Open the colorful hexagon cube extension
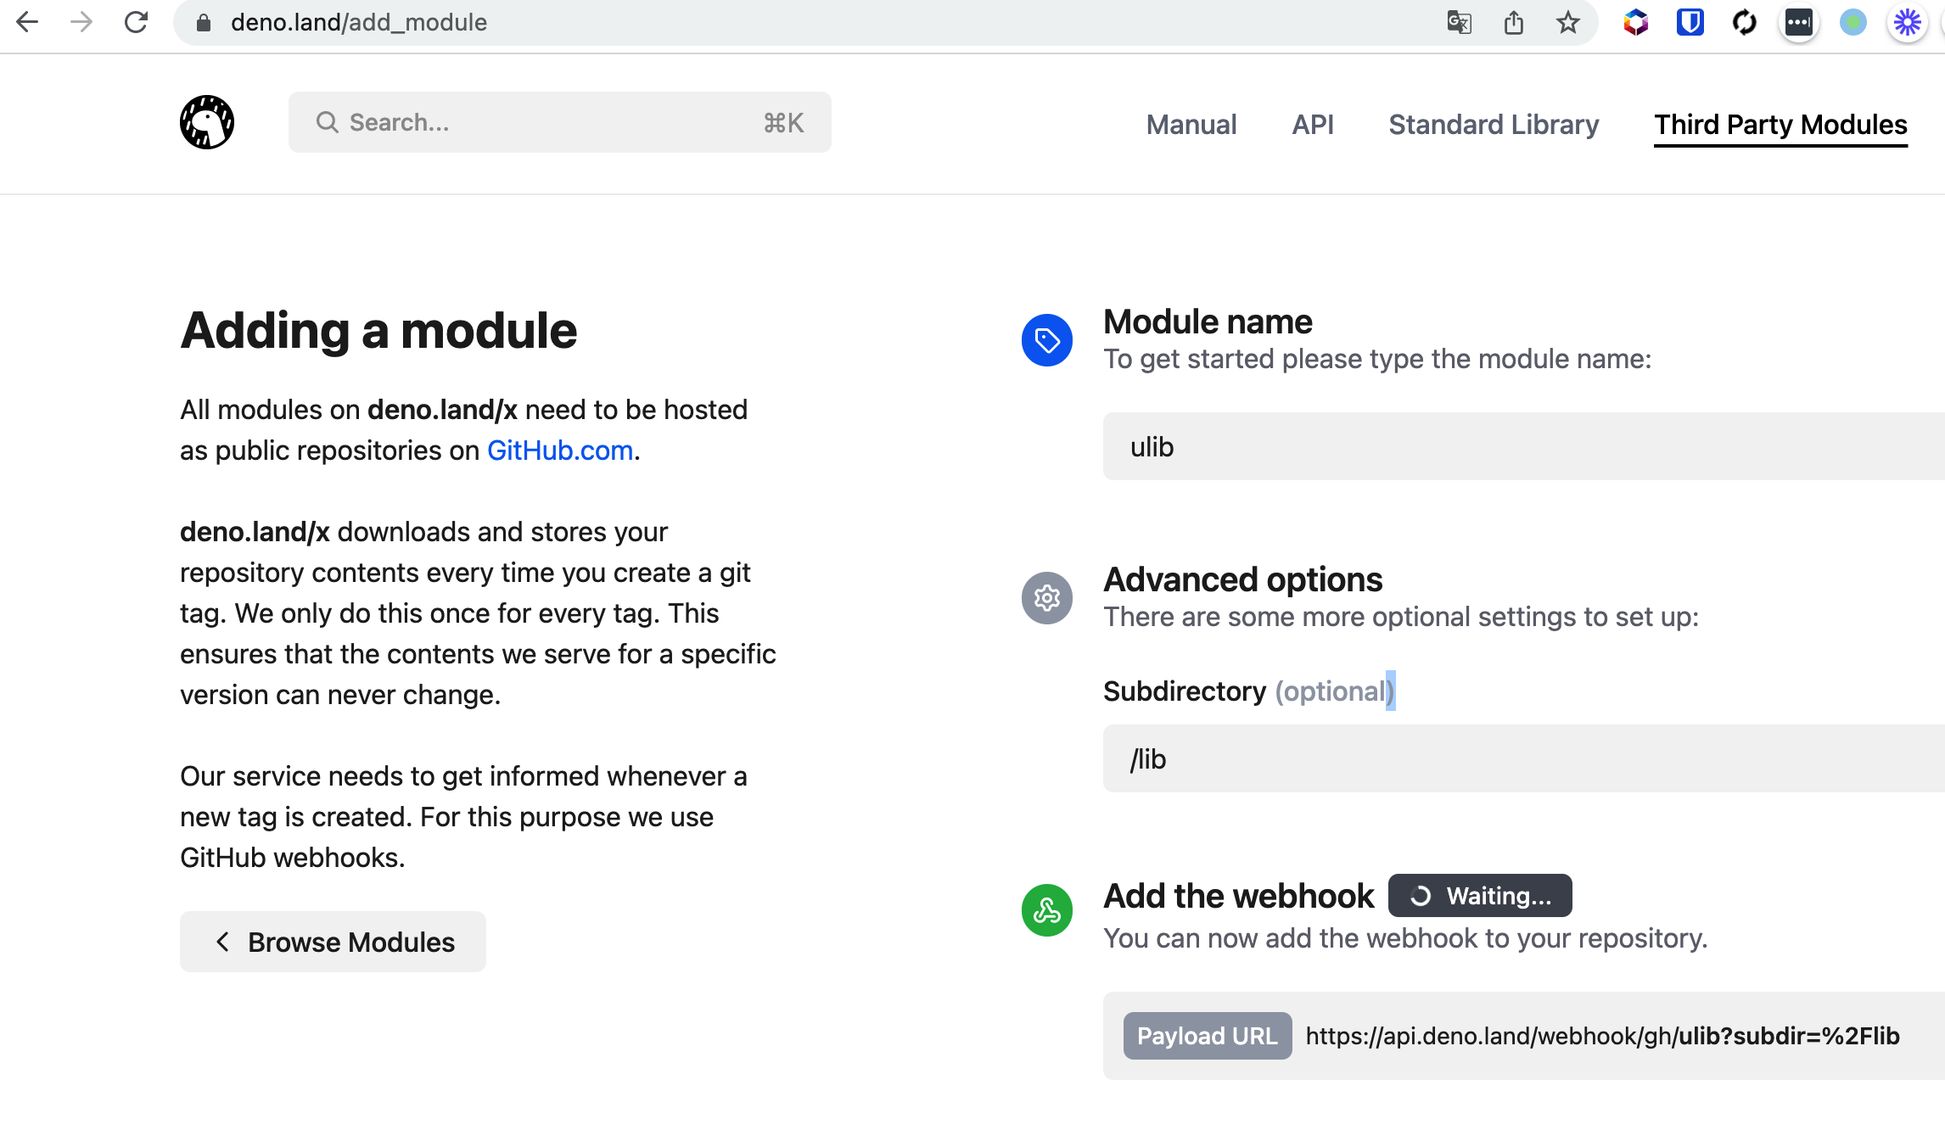 [1635, 23]
